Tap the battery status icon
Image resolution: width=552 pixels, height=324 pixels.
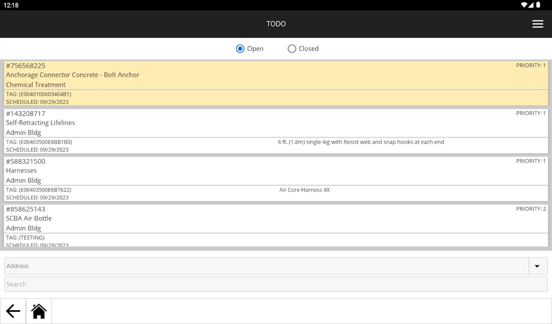(538, 5)
